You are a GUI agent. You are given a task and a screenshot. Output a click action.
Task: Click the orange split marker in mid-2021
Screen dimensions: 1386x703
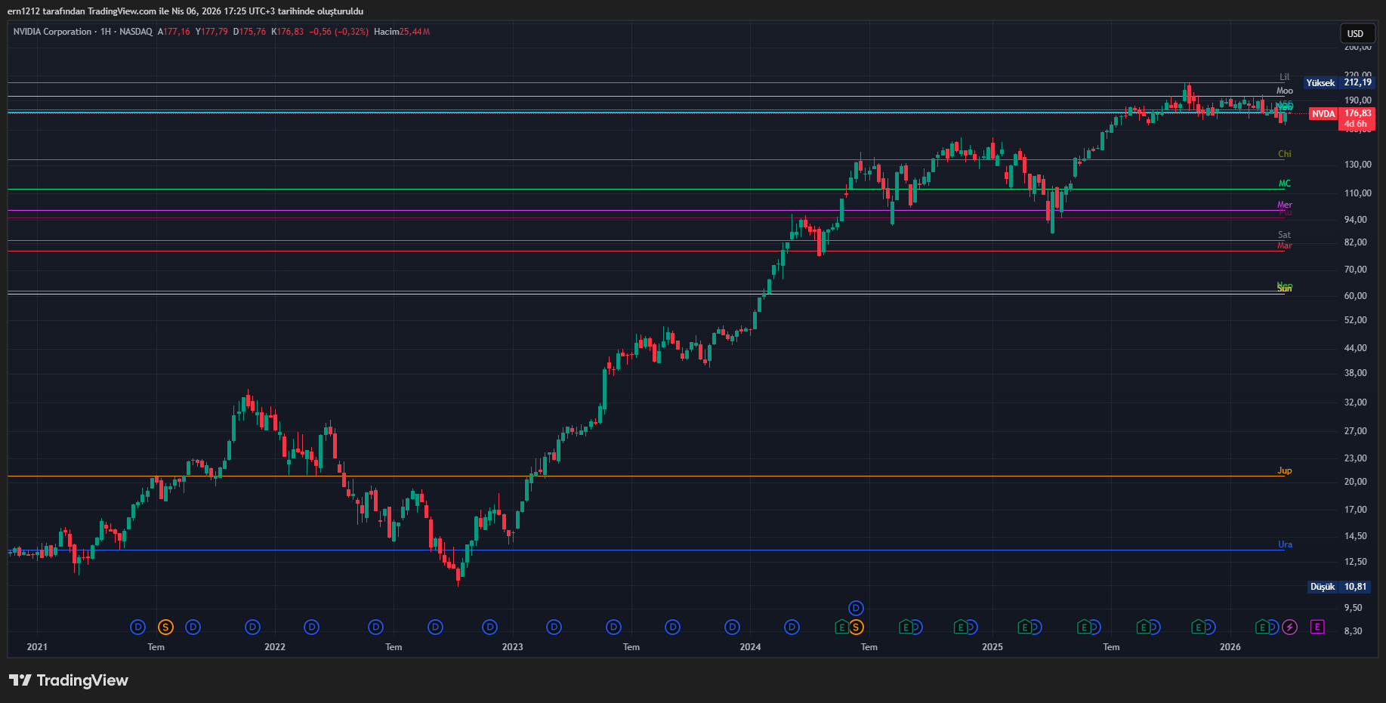tap(165, 627)
